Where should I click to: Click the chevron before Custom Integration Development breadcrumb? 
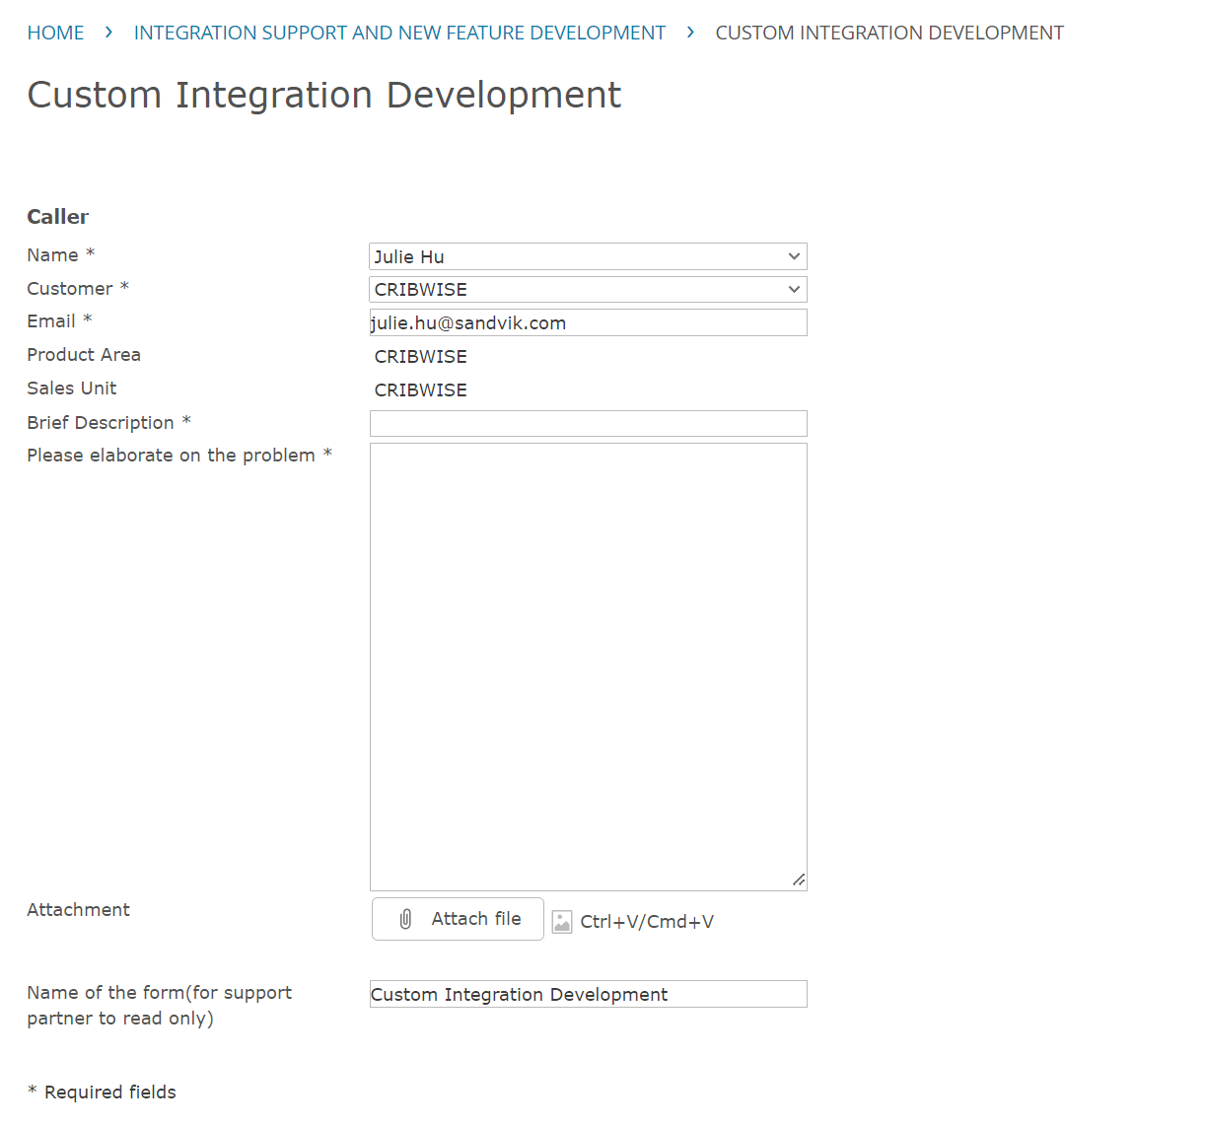coord(690,33)
